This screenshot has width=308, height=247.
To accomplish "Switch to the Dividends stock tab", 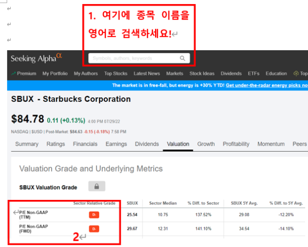I will tap(147, 144).
